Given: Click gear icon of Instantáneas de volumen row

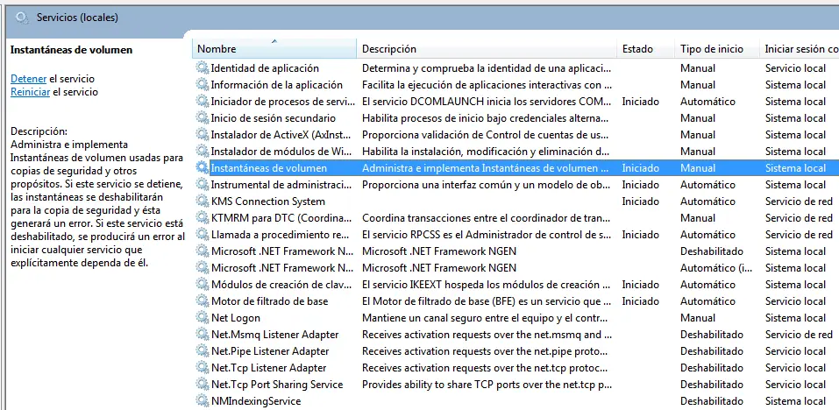Looking at the screenshot, I should tap(203, 168).
